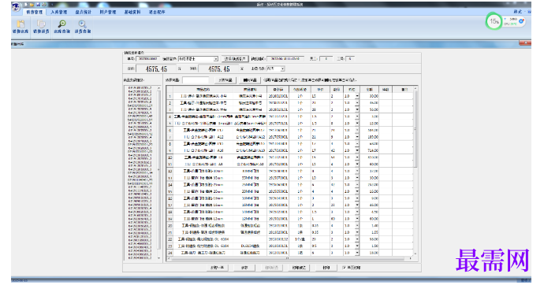Open the 1.0 dropdown in table row 13

[x=357, y=178]
